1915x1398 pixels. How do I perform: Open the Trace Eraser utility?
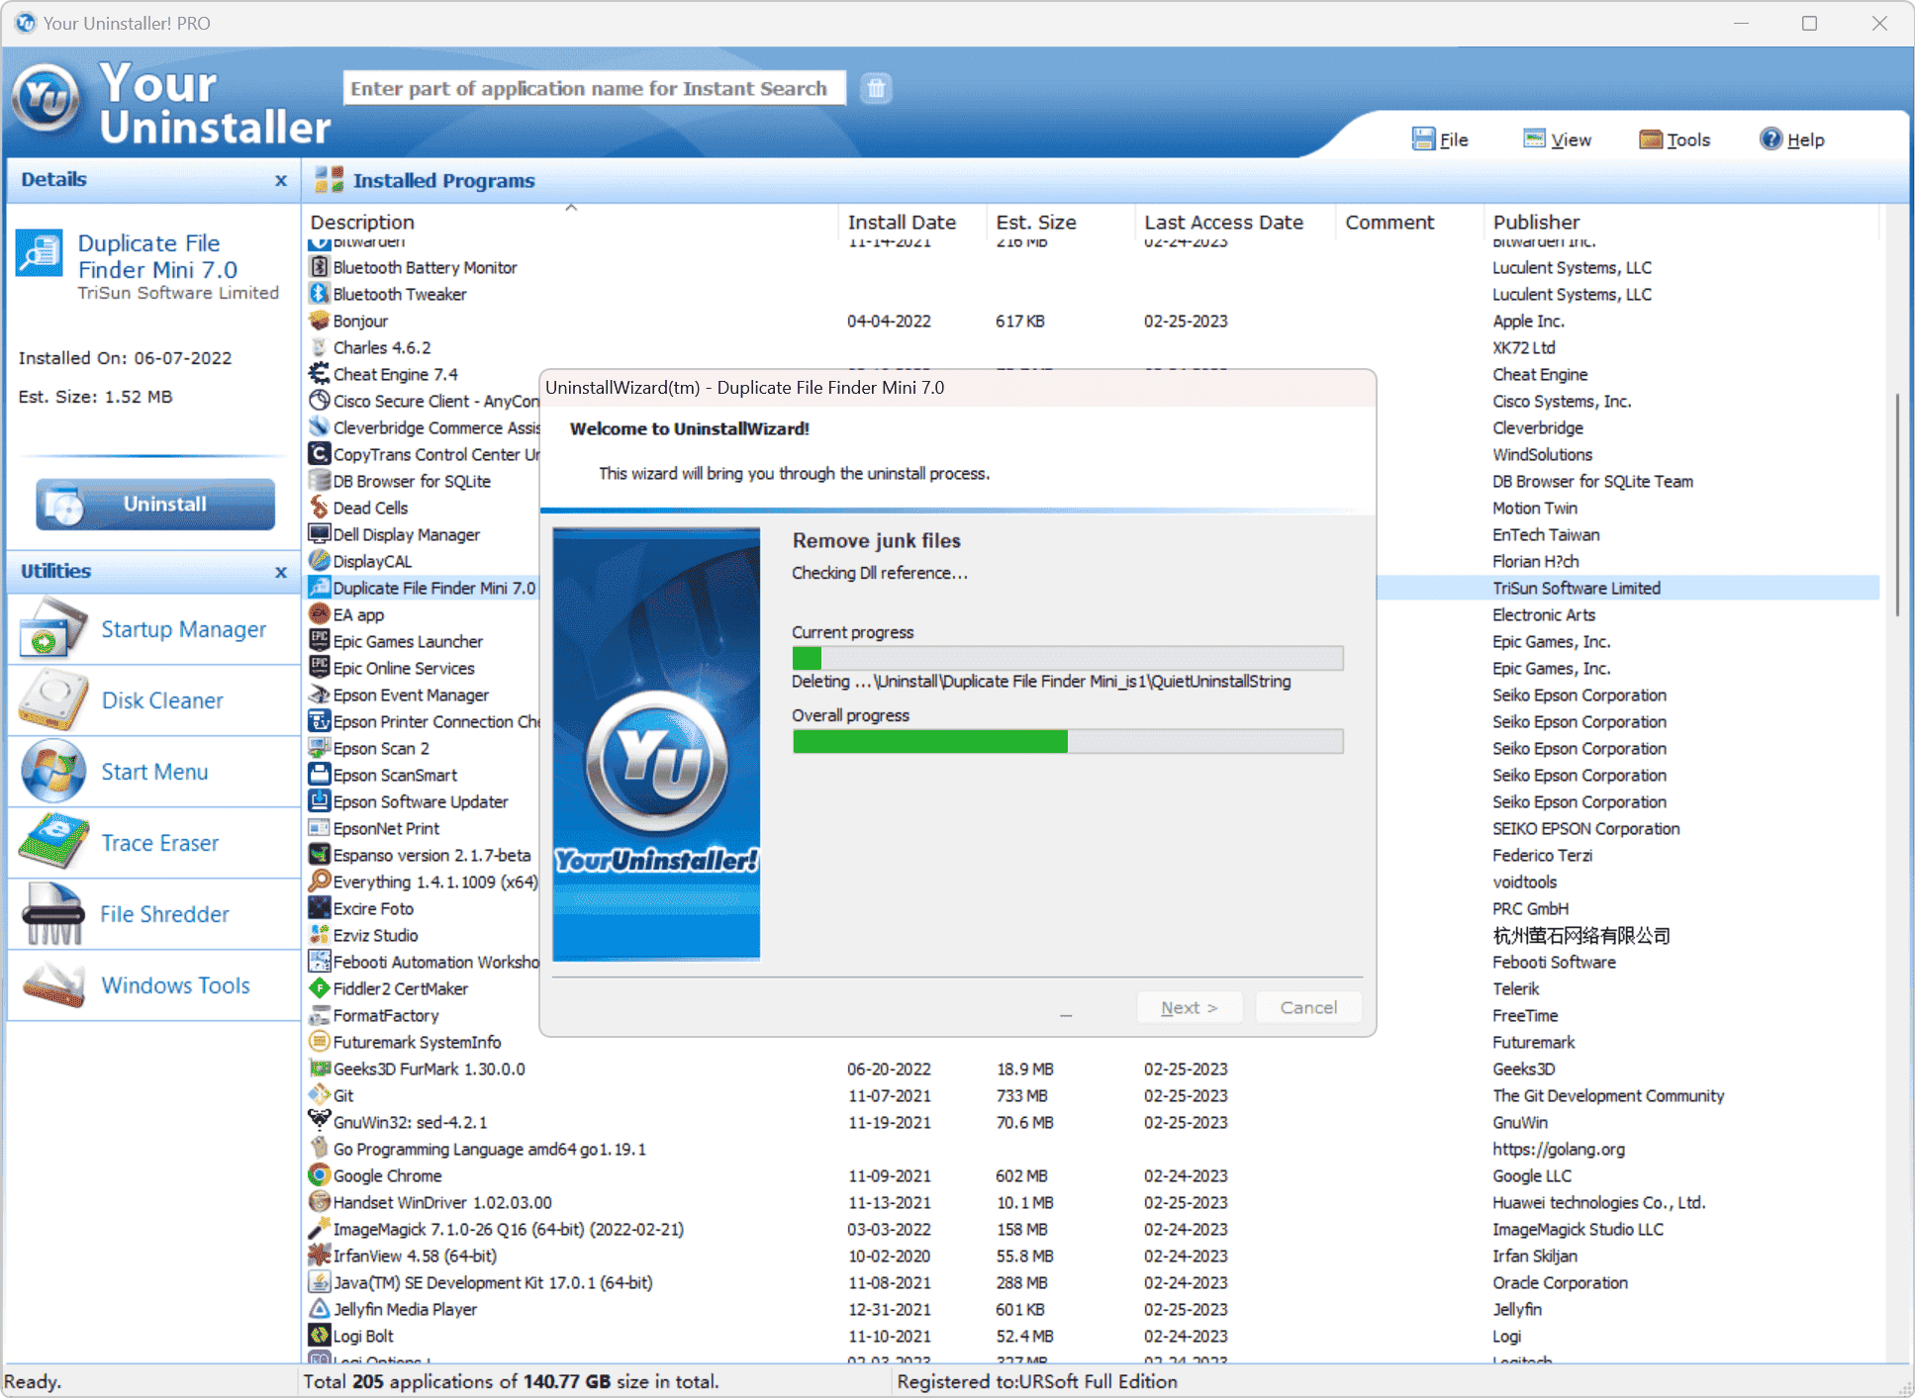[159, 843]
